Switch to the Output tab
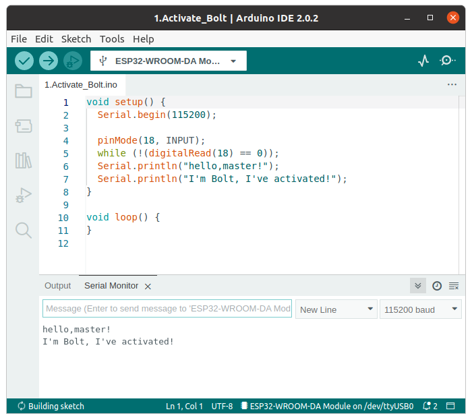 click(x=58, y=286)
